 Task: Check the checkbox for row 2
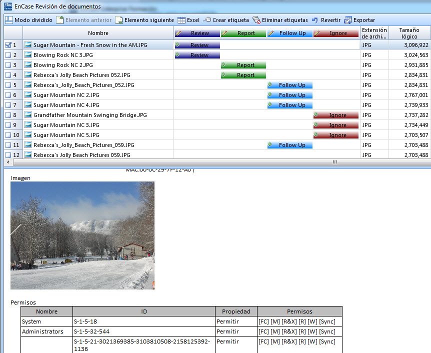point(8,55)
